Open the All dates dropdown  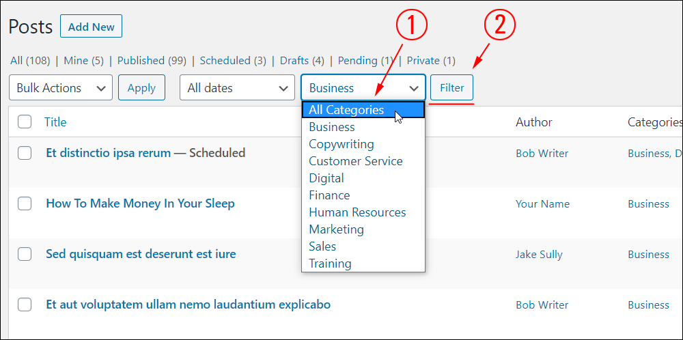[x=237, y=88]
